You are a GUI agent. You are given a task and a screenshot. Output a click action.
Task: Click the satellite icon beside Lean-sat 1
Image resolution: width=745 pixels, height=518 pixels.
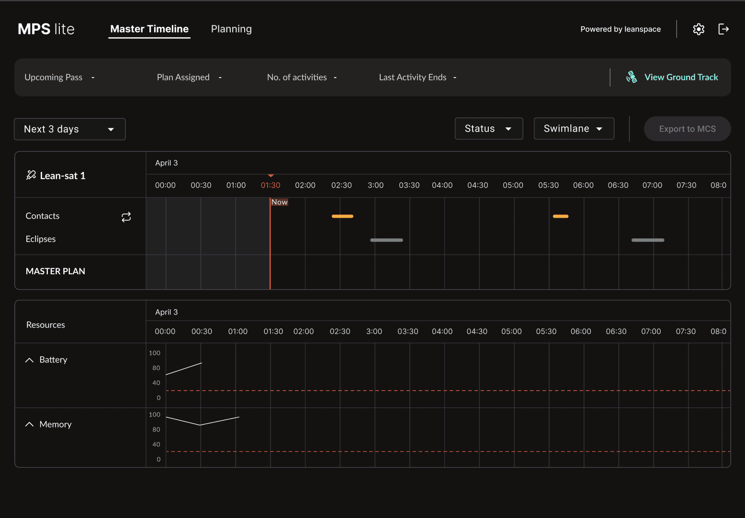click(31, 175)
